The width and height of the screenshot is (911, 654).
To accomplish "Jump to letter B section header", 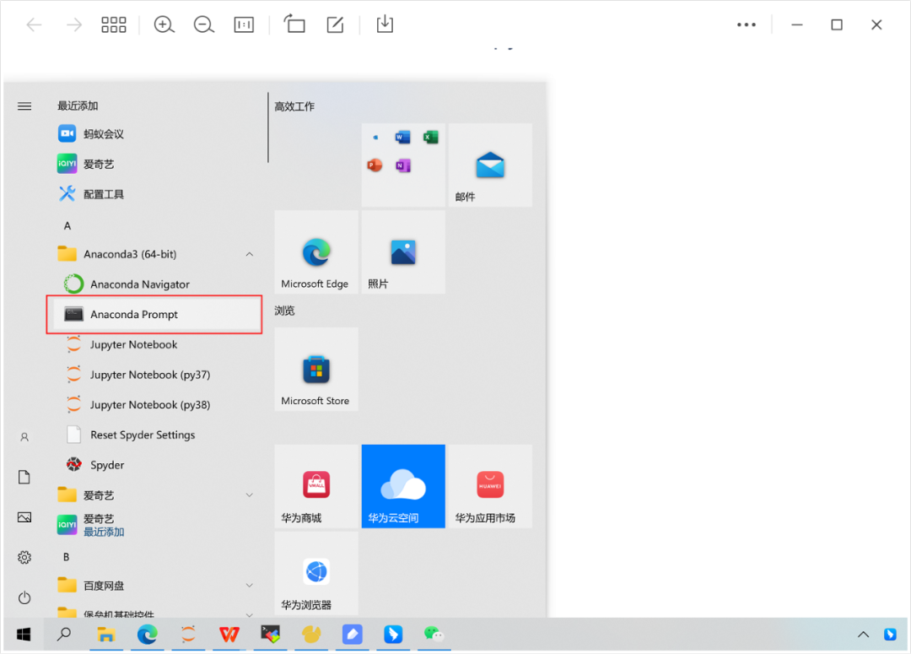I will click(67, 557).
